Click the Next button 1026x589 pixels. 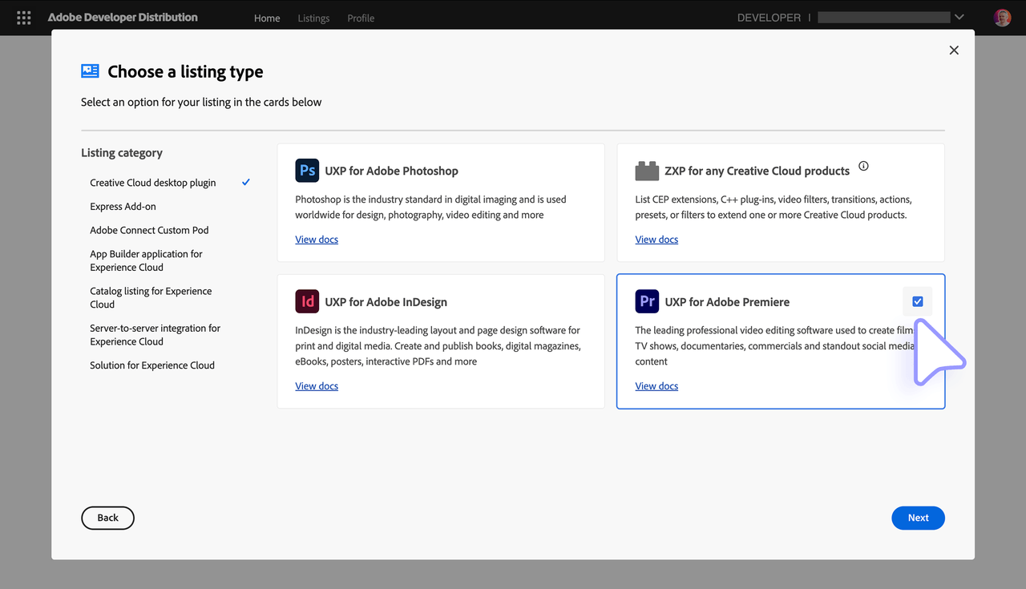coord(918,518)
